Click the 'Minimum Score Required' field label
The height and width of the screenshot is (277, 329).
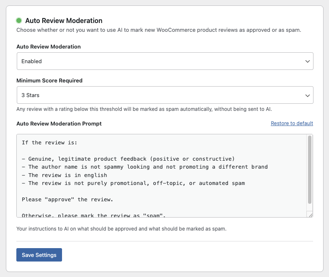click(49, 80)
